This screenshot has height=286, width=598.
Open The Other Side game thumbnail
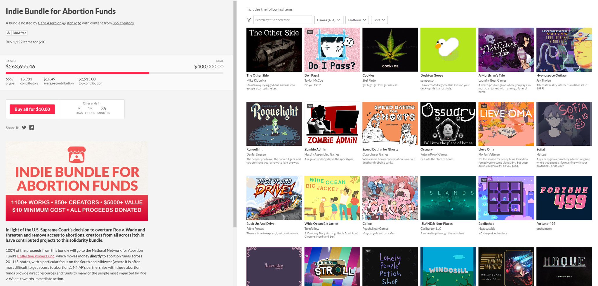point(274,50)
